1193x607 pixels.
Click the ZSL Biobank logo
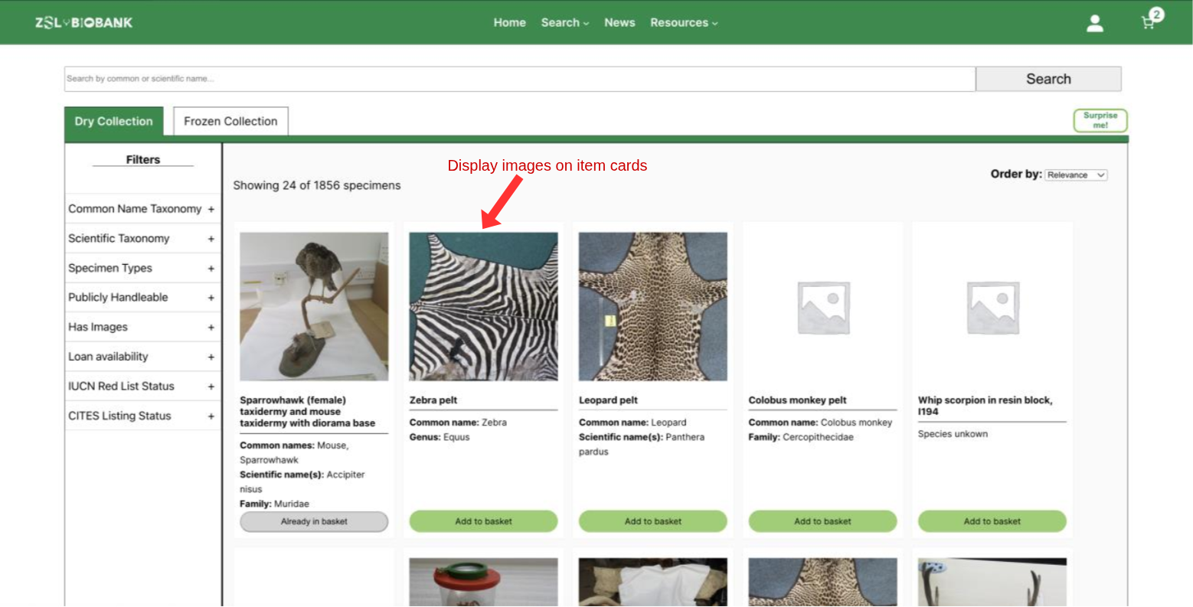83,23
